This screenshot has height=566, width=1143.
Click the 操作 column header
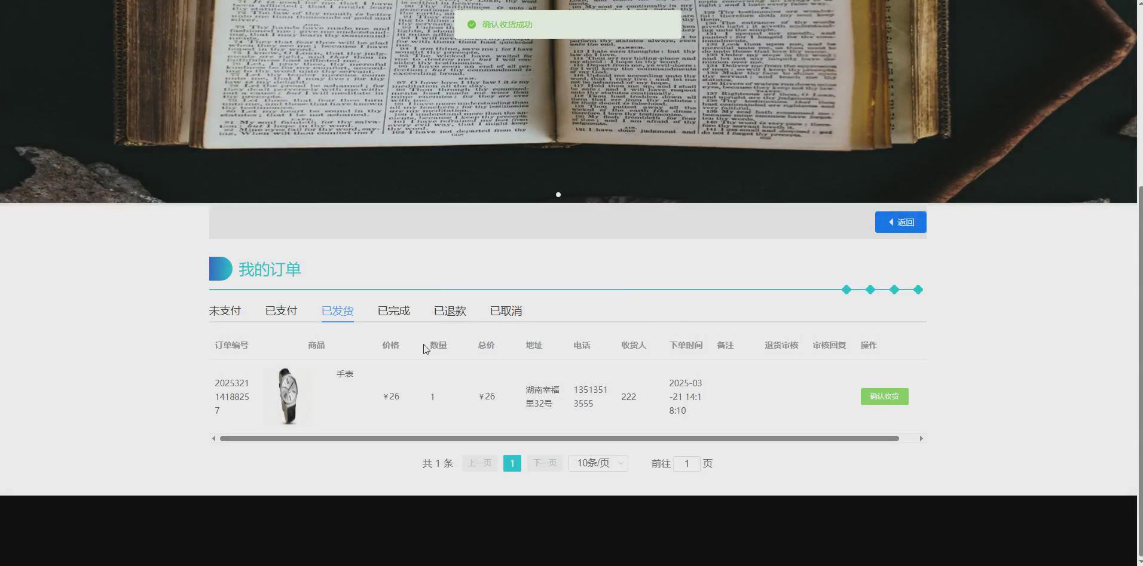(x=869, y=345)
